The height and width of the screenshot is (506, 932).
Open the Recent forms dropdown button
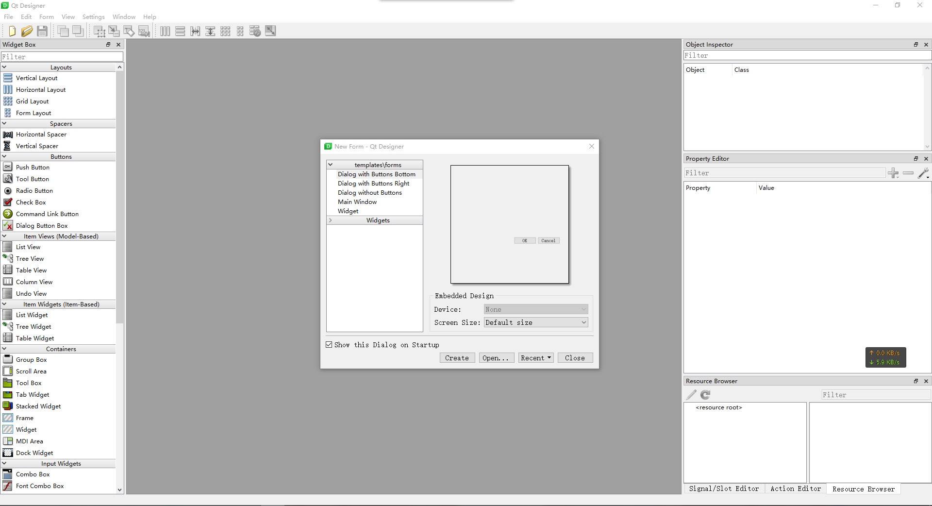coord(536,358)
